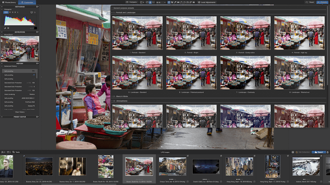The image size is (330, 185).
Task: Select the R histogram channel
Action: click(x=10, y=12)
